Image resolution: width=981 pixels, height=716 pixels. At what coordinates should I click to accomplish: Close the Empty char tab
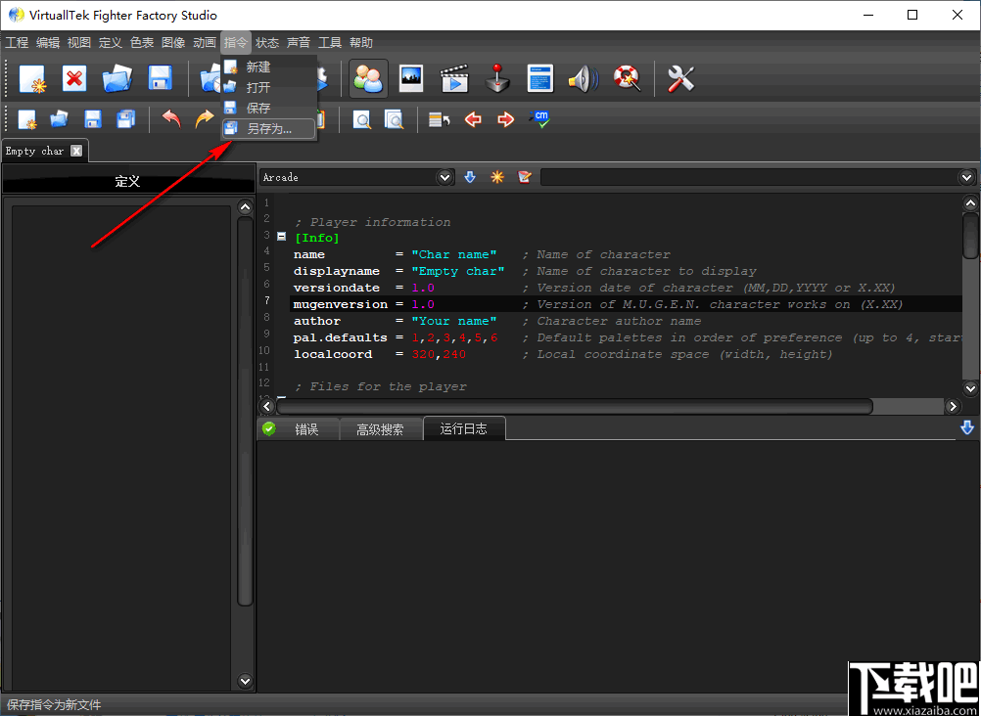[76, 151]
